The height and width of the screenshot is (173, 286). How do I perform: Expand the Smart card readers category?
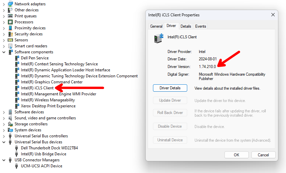click(x=4, y=46)
